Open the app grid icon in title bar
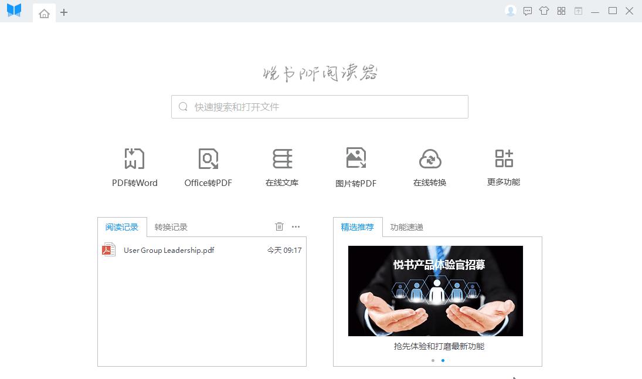This screenshot has height=379, width=642. pos(561,11)
